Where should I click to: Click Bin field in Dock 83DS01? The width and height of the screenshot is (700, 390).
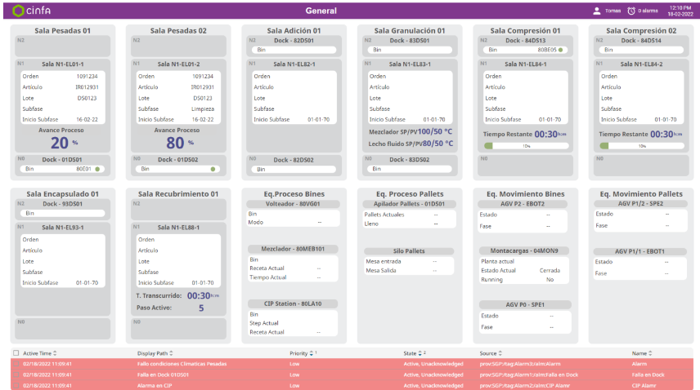click(410, 50)
